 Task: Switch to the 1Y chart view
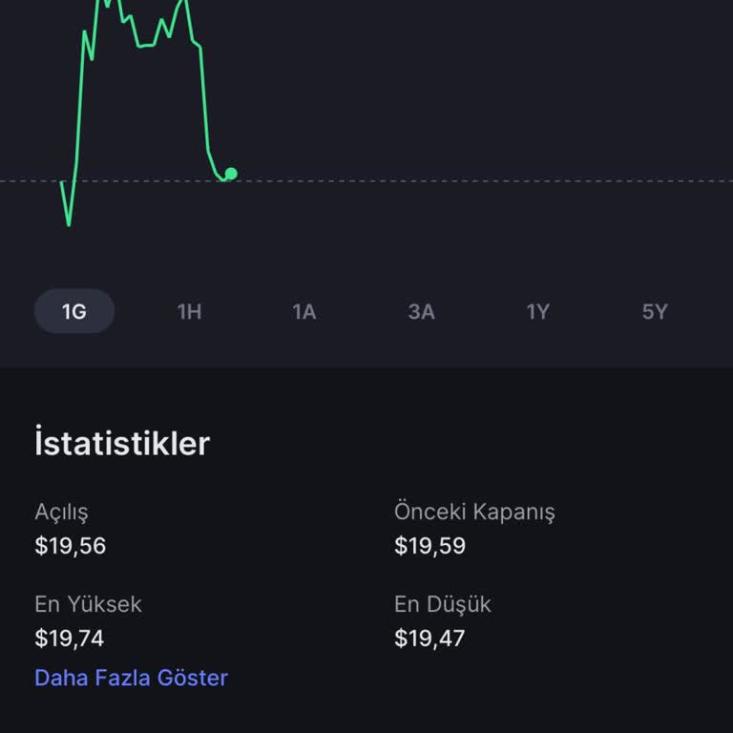coord(537,311)
